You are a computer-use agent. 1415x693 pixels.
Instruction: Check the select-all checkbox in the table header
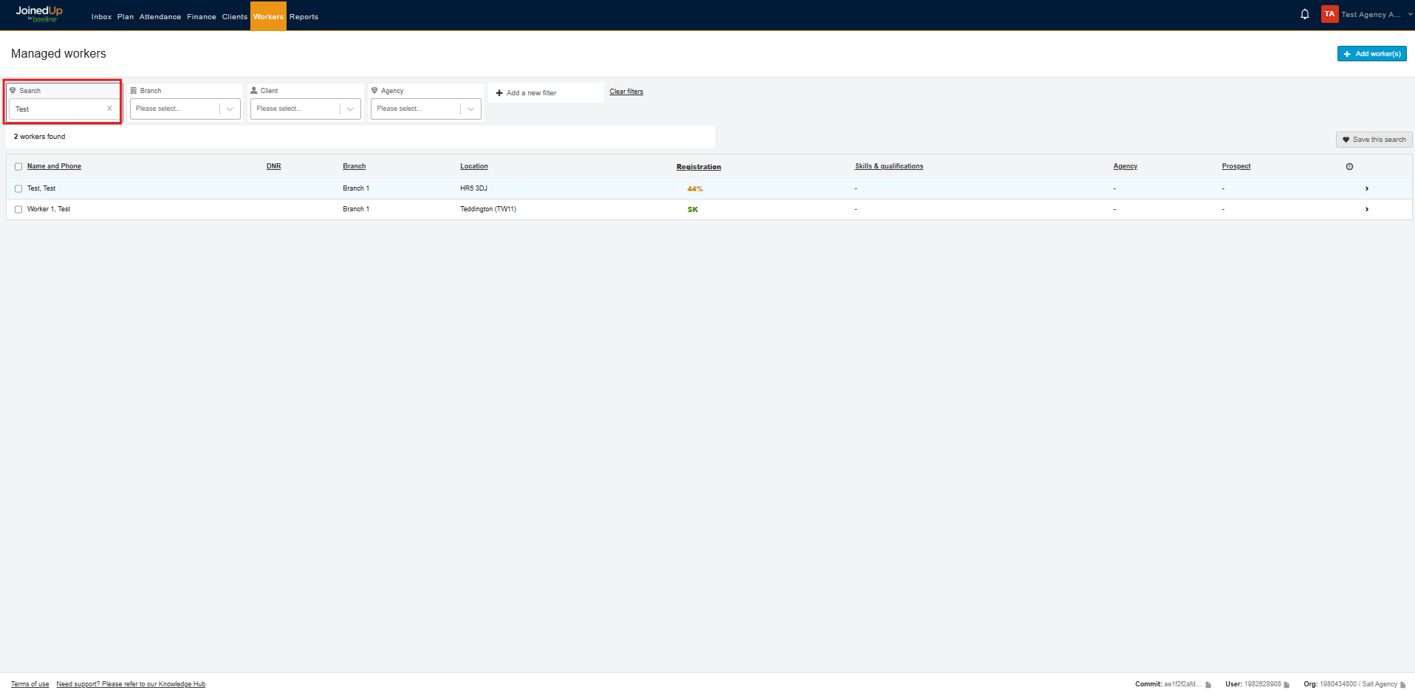(18, 166)
